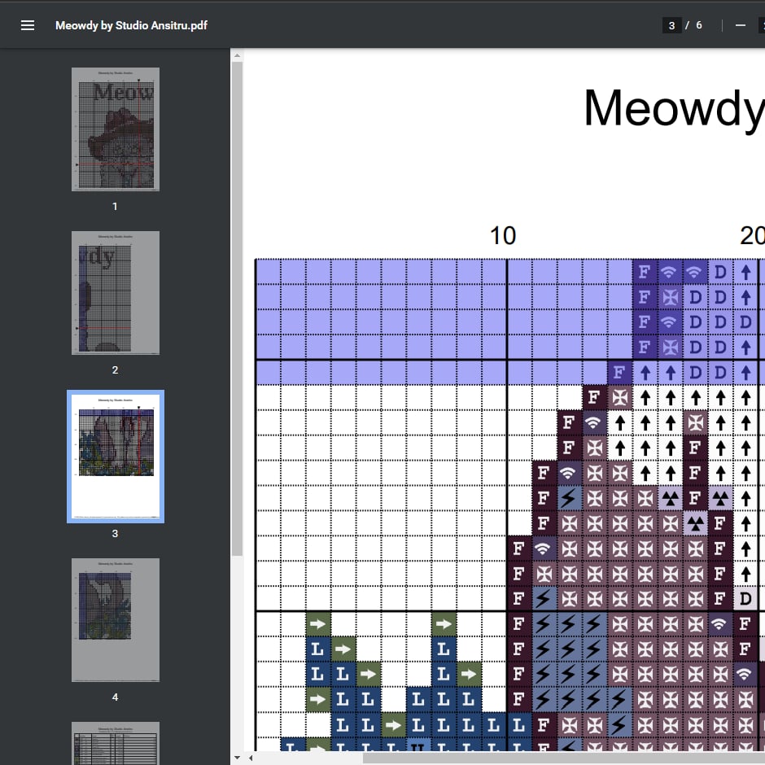Viewport: 765px width, 765px height.
Task: Click the sidebar scrollbar down arrow
Action: click(x=237, y=757)
